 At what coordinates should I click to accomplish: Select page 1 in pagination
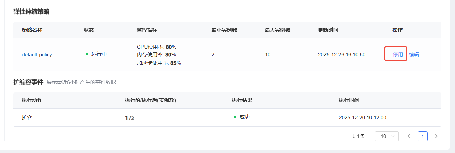(423, 136)
